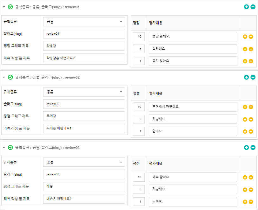Add row after '두꺼워서 따뜻해요.' rating
This screenshot has height=210, width=258.
click(245, 107)
